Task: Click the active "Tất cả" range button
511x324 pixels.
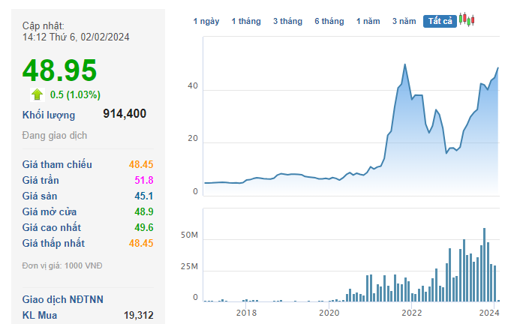Action: (440, 22)
